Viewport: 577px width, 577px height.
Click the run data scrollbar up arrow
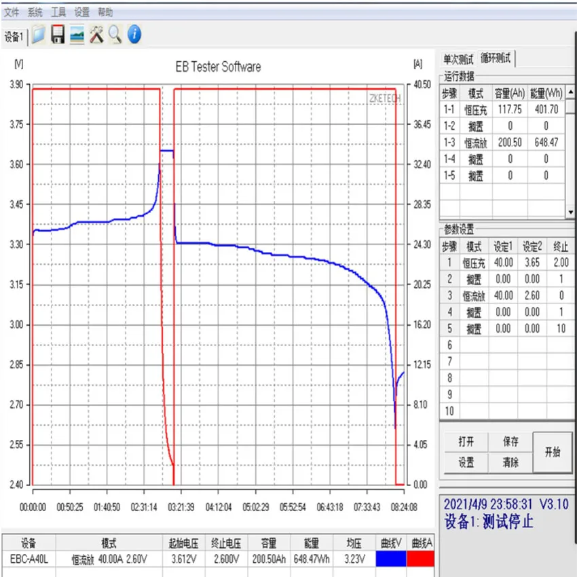point(570,91)
